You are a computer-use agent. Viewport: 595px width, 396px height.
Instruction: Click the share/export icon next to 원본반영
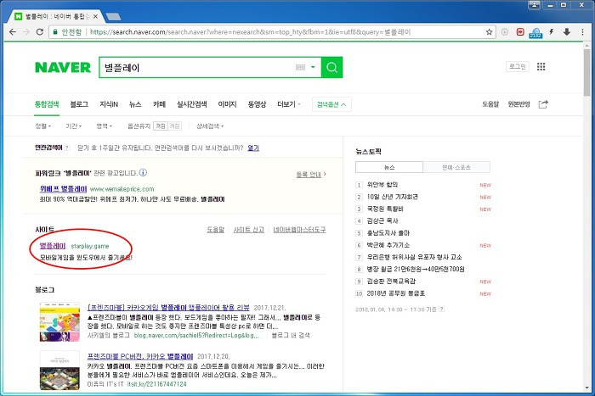tap(543, 104)
